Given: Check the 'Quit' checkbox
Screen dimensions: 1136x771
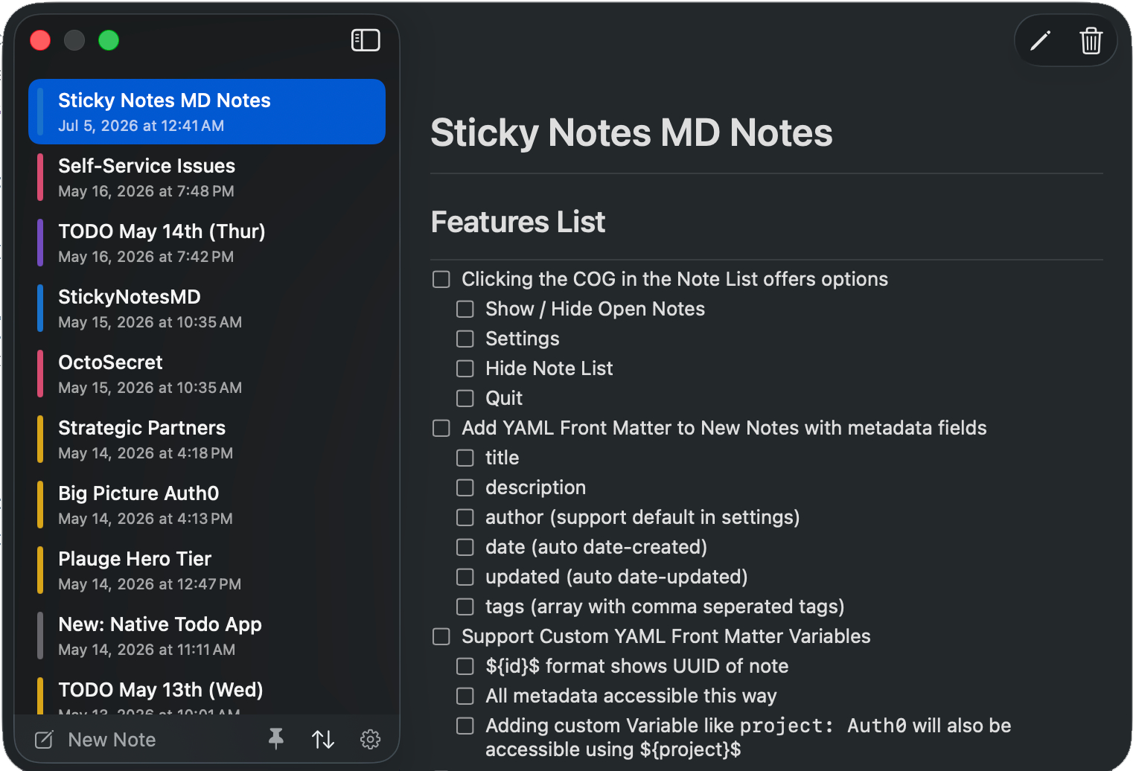Looking at the screenshot, I should click(x=465, y=398).
